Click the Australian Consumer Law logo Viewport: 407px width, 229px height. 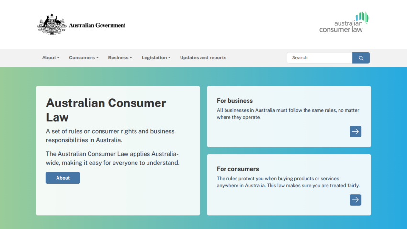coord(344,23)
